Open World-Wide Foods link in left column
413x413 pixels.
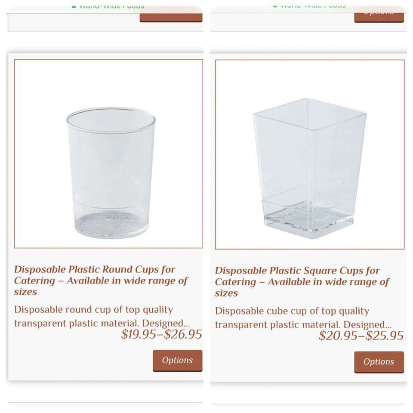click(111, 6)
